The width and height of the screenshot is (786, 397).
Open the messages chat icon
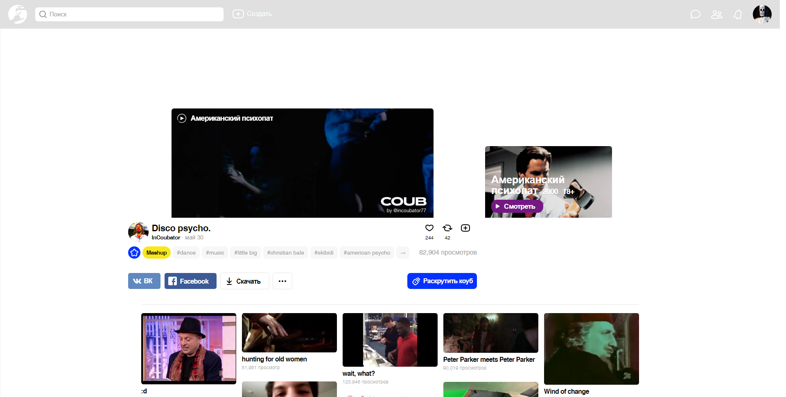(695, 15)
